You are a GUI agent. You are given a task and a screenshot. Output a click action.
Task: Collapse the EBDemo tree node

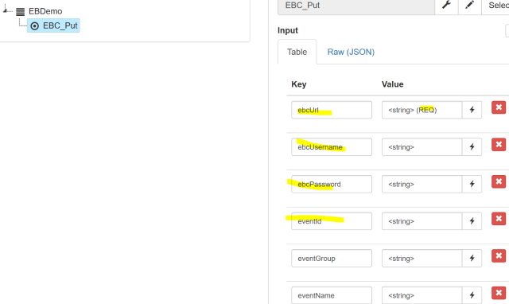(6, 10)
